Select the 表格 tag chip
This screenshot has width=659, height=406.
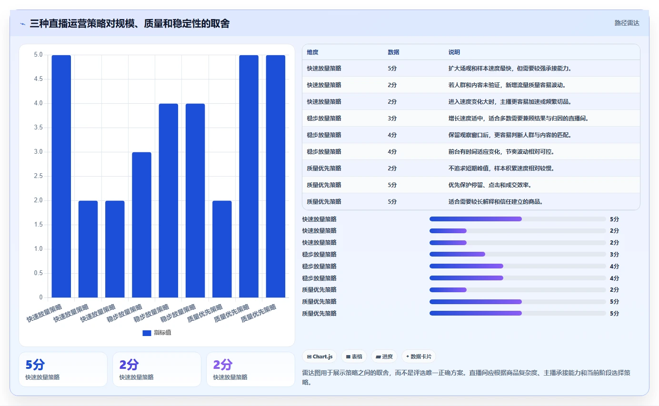click(x=354, y=356)
